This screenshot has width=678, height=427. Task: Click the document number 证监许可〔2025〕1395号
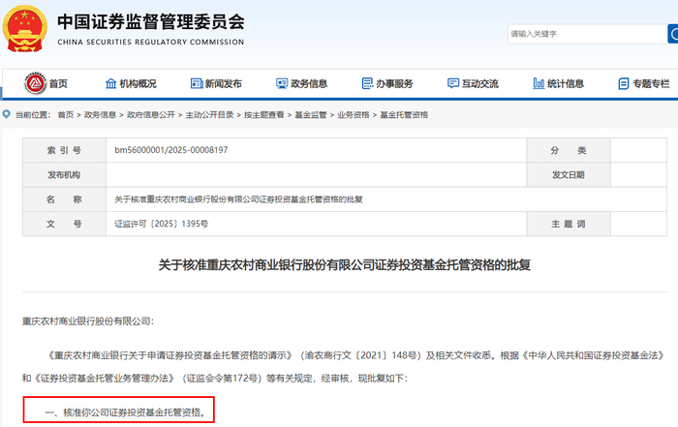click(162, 224)
